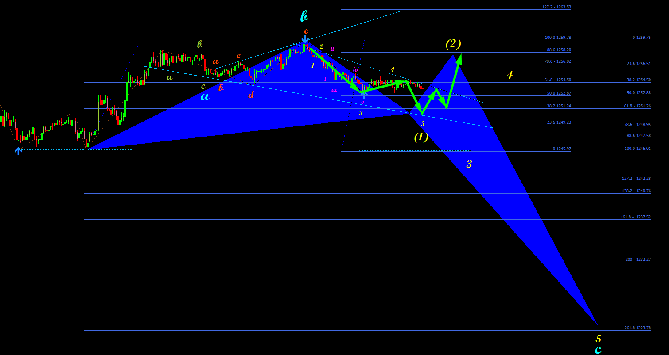The width and height of the screenshot is (669, 355).
Task: Click the '88.6 1258.20' level label
Action: [559, 50]
